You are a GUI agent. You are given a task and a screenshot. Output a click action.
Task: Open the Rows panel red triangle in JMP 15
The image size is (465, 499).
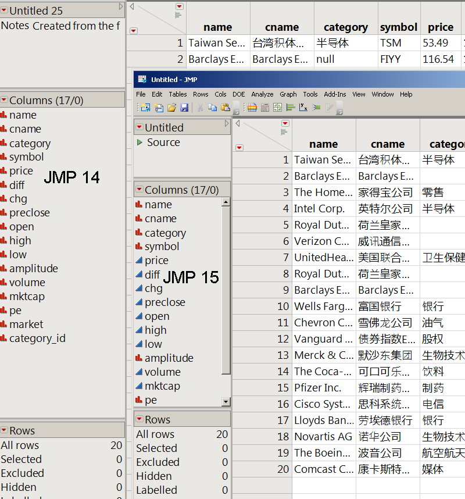click(139, 420)
